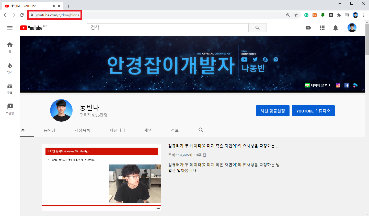Click the Chrome profile avatar

point(355,15)
